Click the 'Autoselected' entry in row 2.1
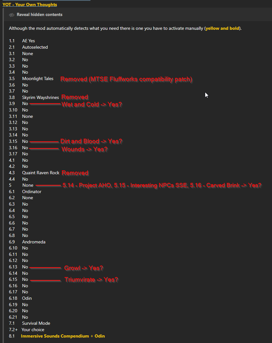 (35, 47)
